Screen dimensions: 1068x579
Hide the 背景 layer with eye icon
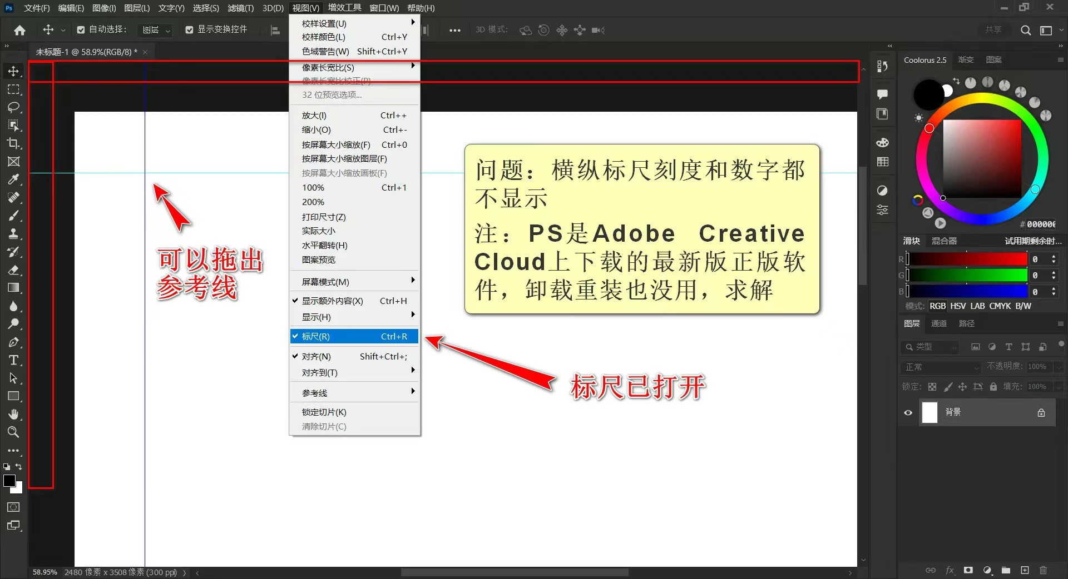click(908, 412)
